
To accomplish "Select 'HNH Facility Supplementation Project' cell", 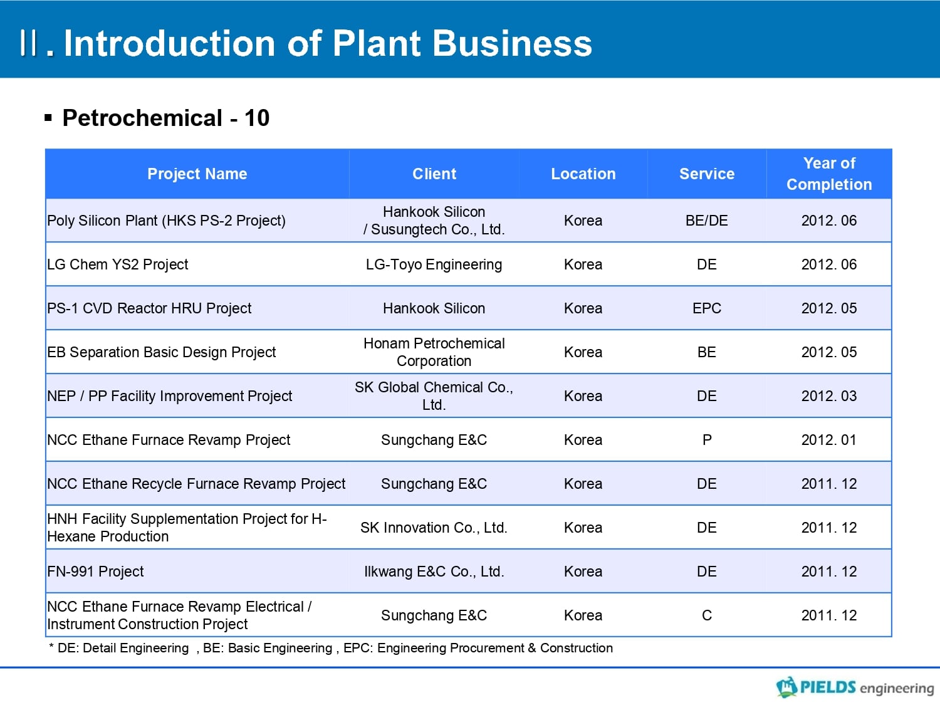I will click(197, 528).
